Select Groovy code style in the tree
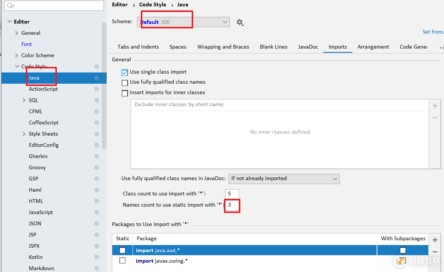This screenshot has width=444, height=272. pyautogui.click(x=37, y=168)
